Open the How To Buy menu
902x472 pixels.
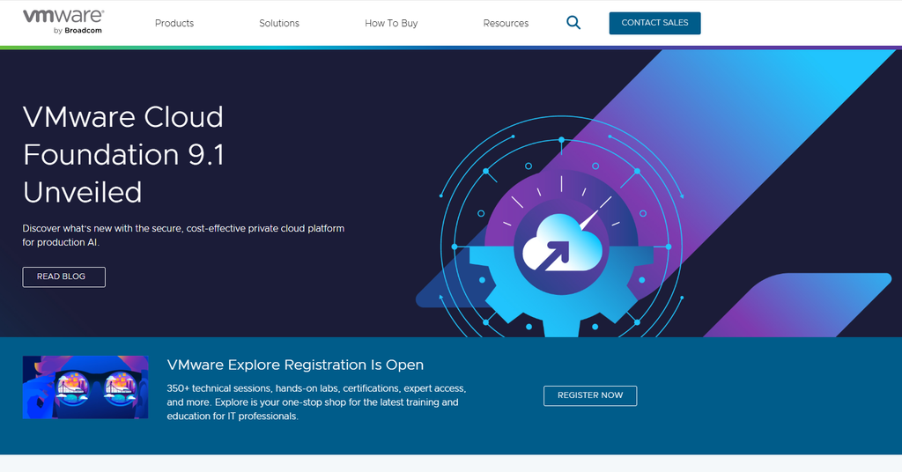tap(391, 23)
